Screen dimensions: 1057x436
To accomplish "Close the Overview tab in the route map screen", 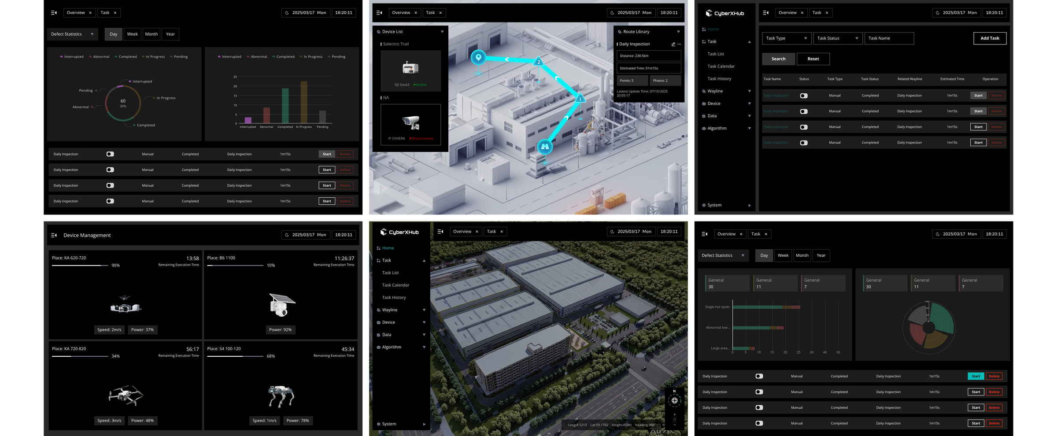I will pyautogui.click(x=415, y=13).
